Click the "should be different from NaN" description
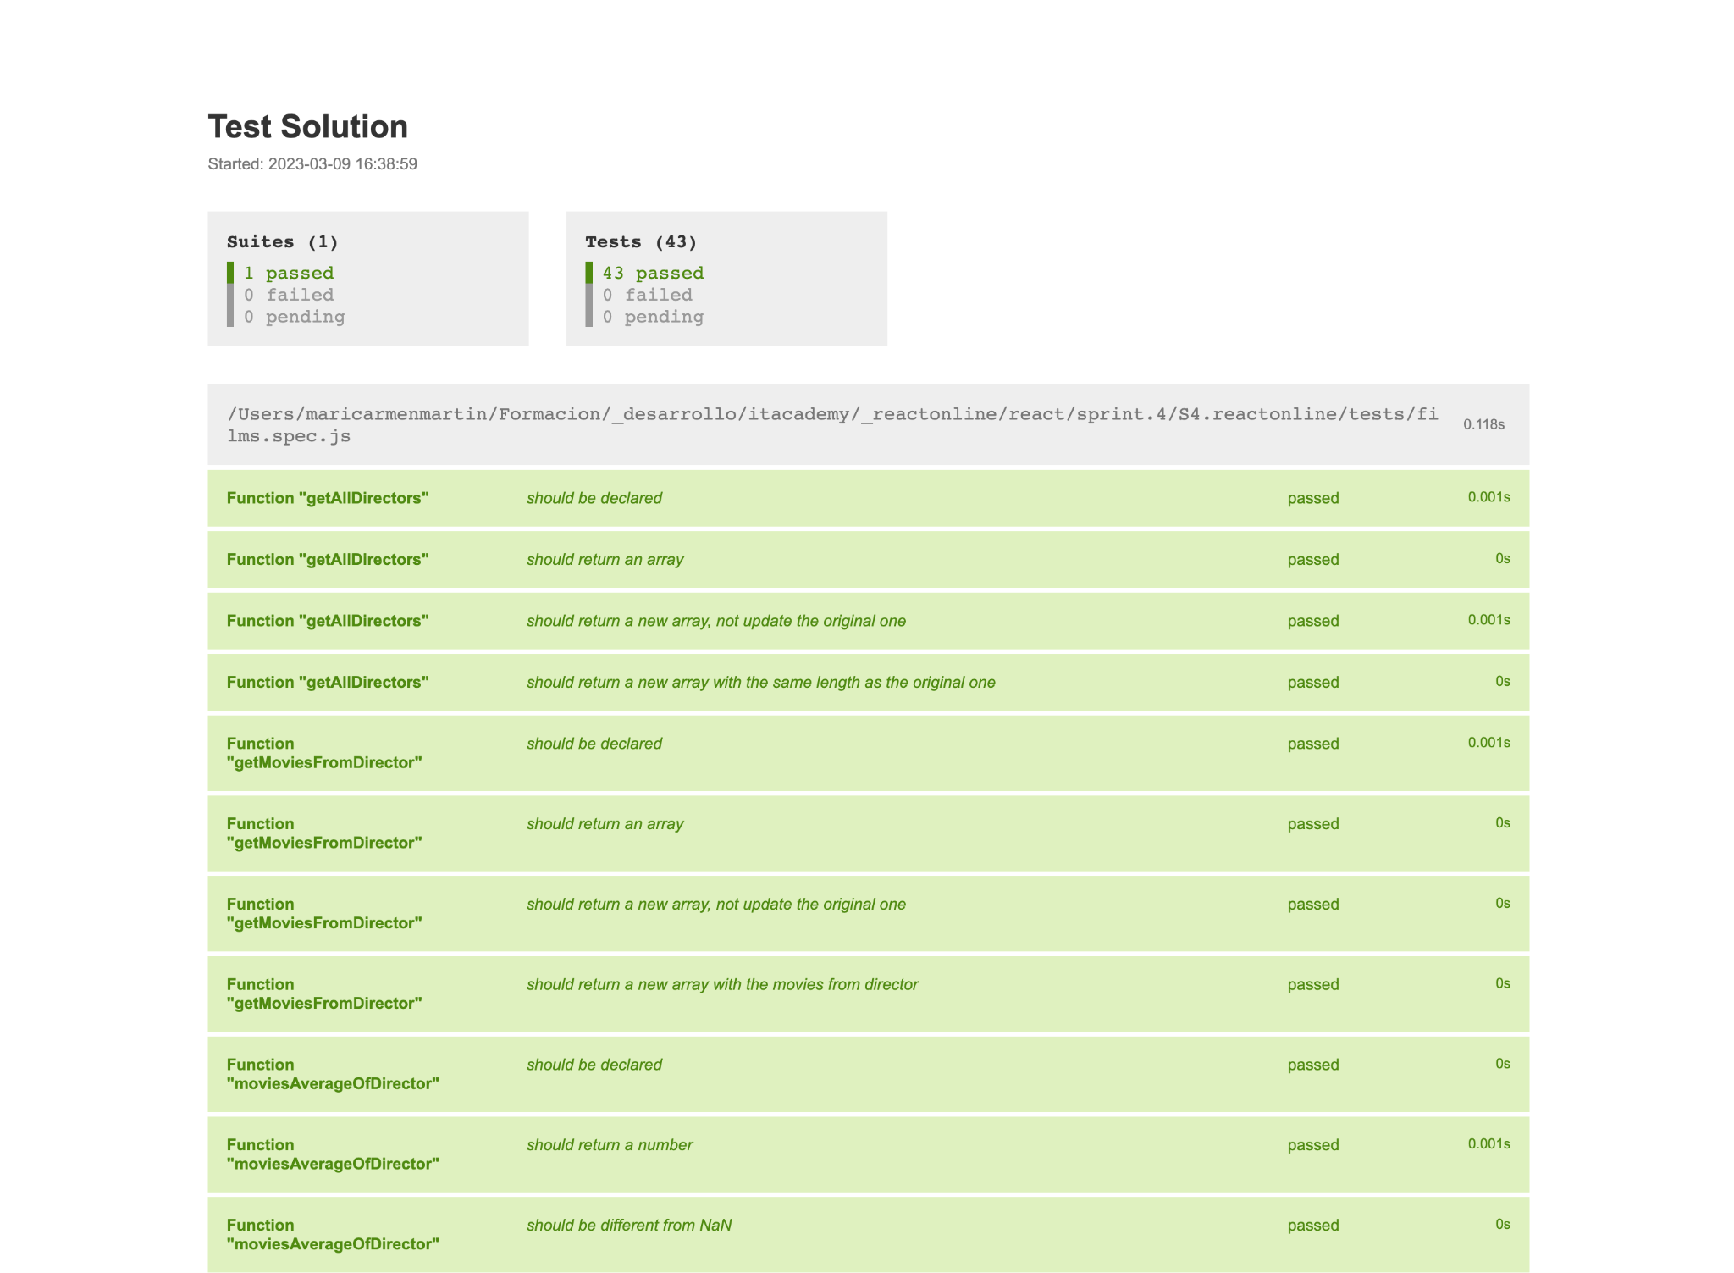This screenshot has width=1734, height=1273. coord(629,1226)
